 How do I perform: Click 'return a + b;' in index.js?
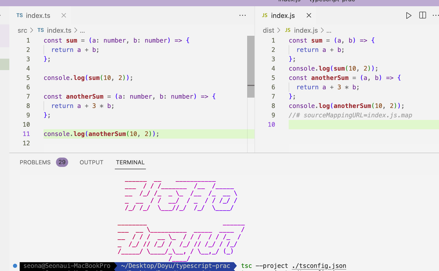[320, 50]
